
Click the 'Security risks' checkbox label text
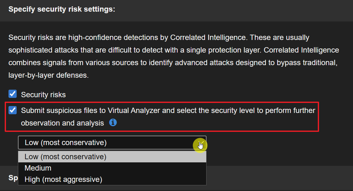[x=43, y=95]
